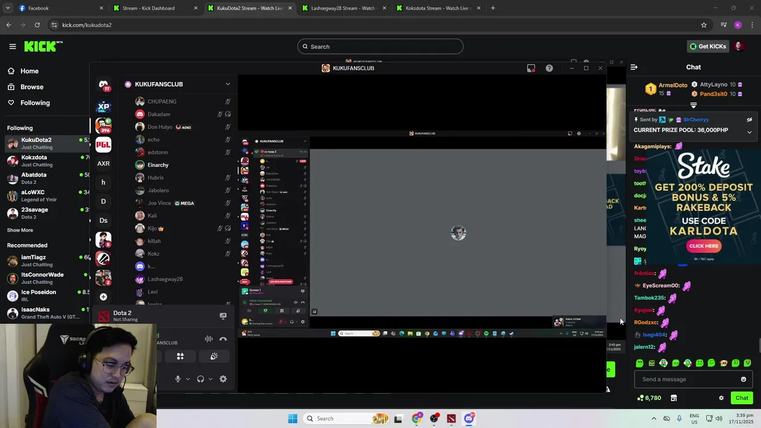
Task: Open Discord noise suppression icon
Action: [209, 339]
